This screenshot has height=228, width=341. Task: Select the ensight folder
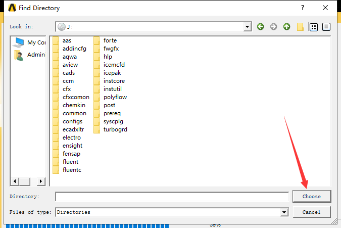(x=68, y=146)
